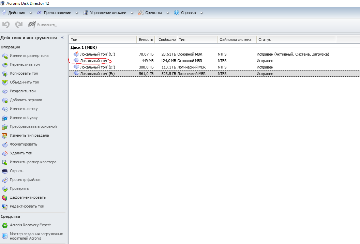The height and width of the screenshot is (244, 360).
Task: Open the Справка menu
Action: click(x=188, y=13)
